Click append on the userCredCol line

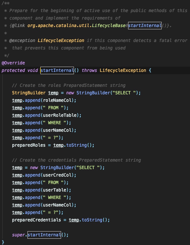(33, 175)
